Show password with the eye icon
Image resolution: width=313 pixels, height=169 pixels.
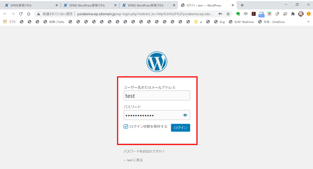pyautogui.click(x=185, y=115)
